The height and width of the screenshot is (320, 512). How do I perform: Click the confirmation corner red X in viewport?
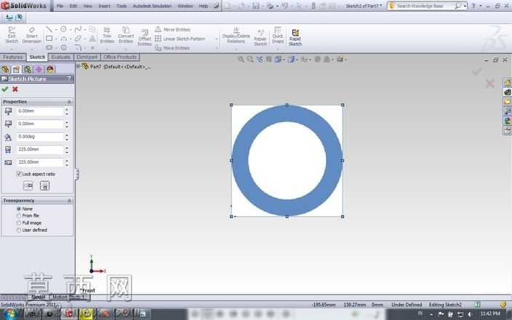[489, 84]
